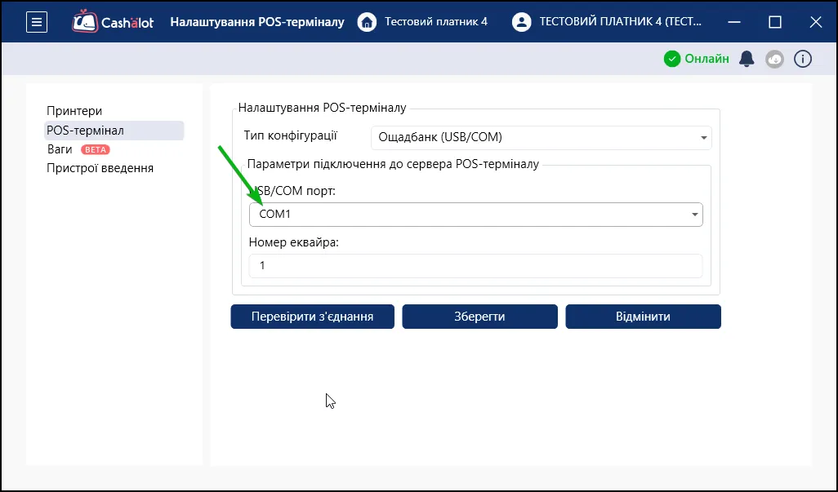Click the Тип конфігурації label
The width and height of the screenshot is (838, 492).
click(290, 135)
